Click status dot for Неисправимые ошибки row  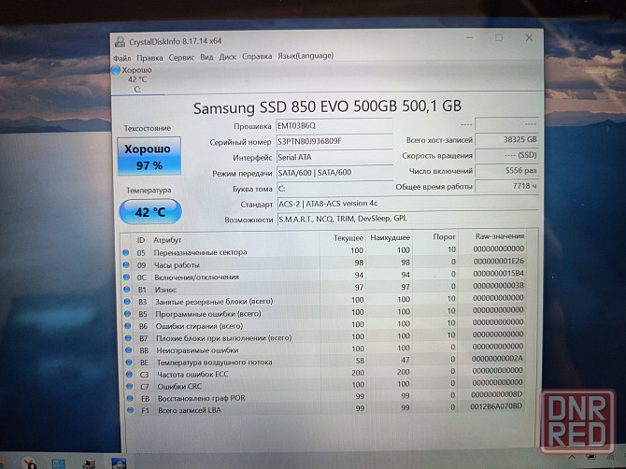point(129,350)
